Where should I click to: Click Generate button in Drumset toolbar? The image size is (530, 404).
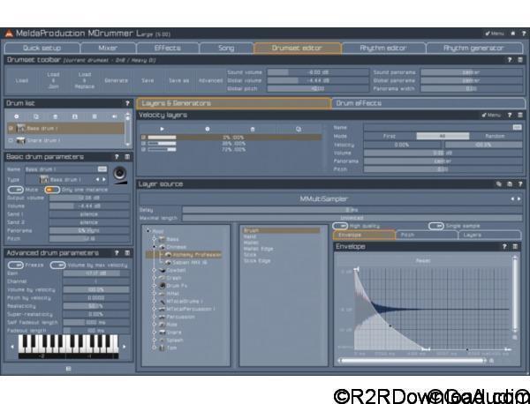click(x=117, y=80)
